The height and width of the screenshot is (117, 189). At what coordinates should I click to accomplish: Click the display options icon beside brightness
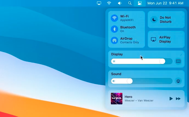tap(178, 61)
